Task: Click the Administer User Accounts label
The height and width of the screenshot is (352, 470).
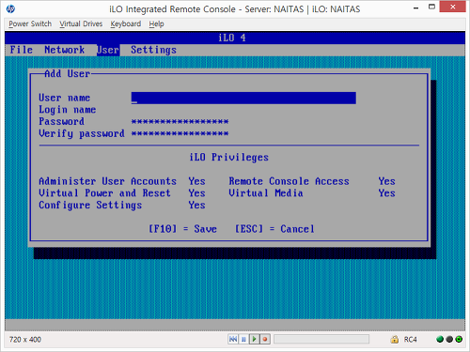Action: click(107, 181)
